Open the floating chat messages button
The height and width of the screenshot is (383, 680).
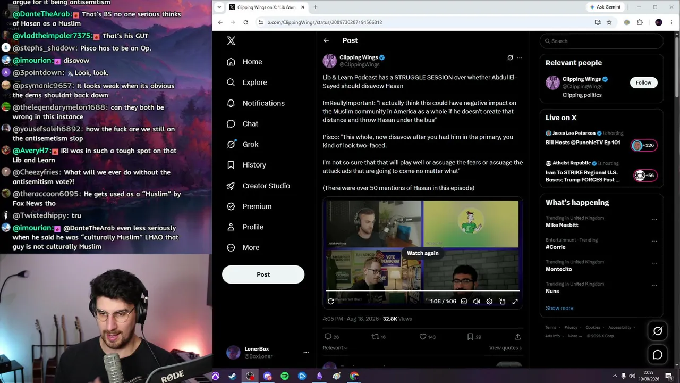point(657,355)
